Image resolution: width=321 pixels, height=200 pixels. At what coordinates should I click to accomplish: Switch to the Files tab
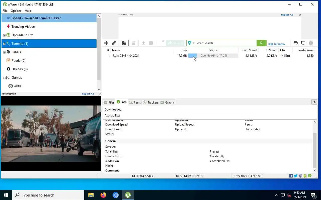[x=109, y=102]
